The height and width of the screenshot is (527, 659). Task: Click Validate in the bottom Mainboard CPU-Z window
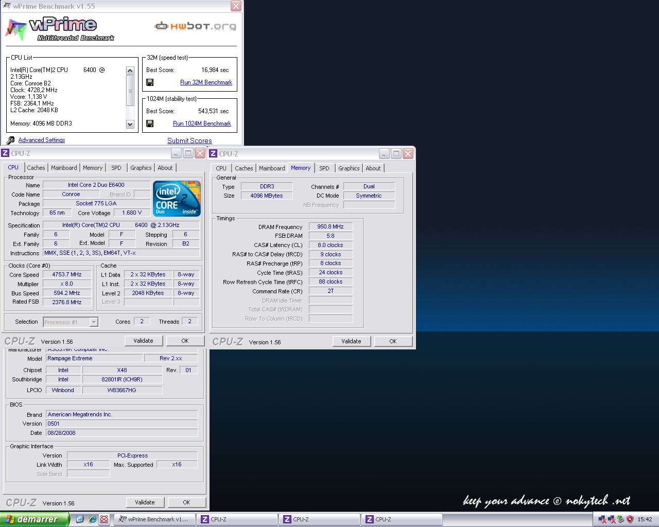(145, 502)
